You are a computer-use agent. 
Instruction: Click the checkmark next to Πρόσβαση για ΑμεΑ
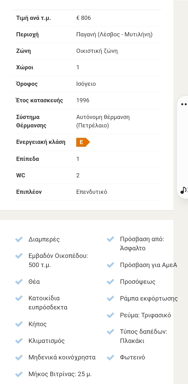point(110,265)
